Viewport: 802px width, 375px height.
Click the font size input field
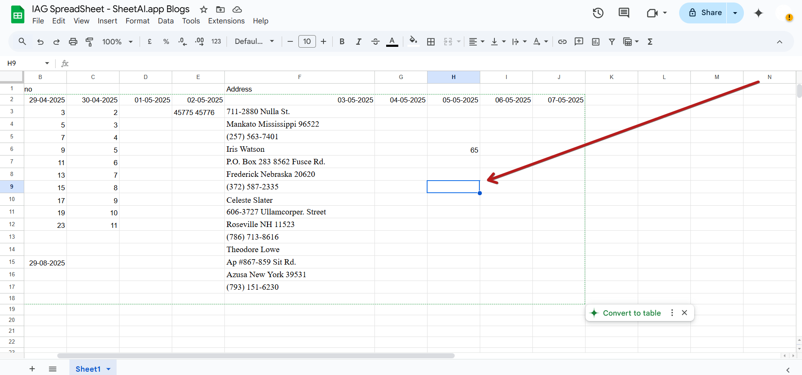pos(307,41)
